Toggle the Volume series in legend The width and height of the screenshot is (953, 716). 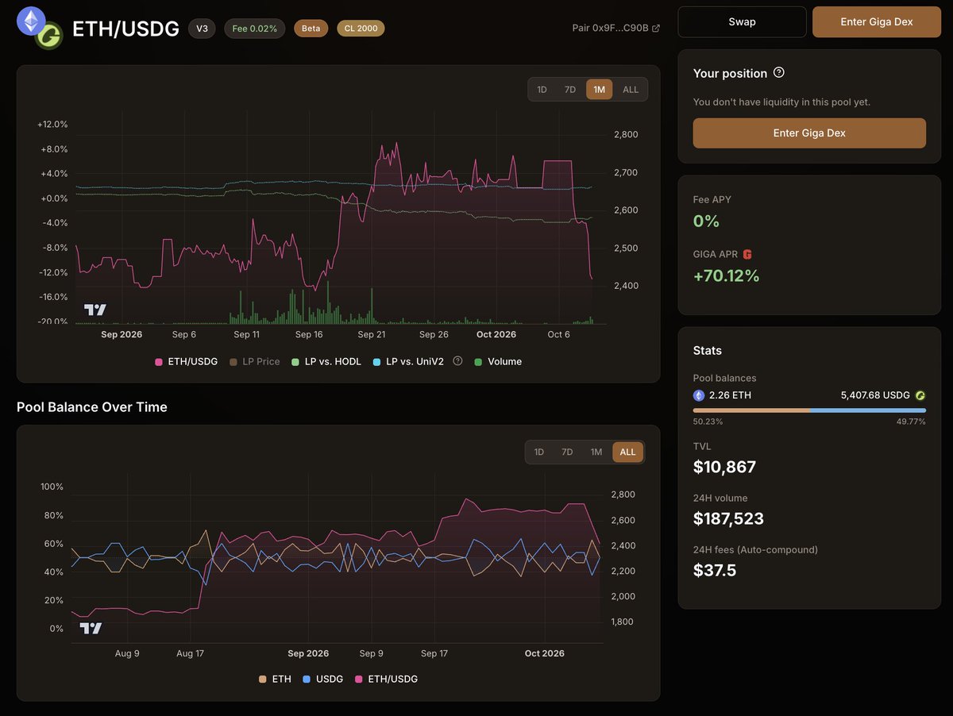(498, 361)
